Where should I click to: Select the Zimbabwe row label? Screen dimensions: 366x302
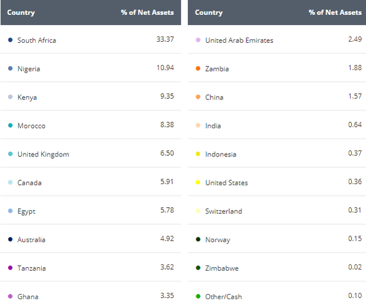[222, 268]
